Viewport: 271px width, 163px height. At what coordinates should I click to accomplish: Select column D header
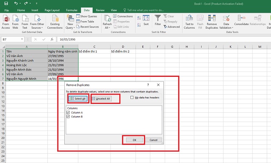(123, 47)
